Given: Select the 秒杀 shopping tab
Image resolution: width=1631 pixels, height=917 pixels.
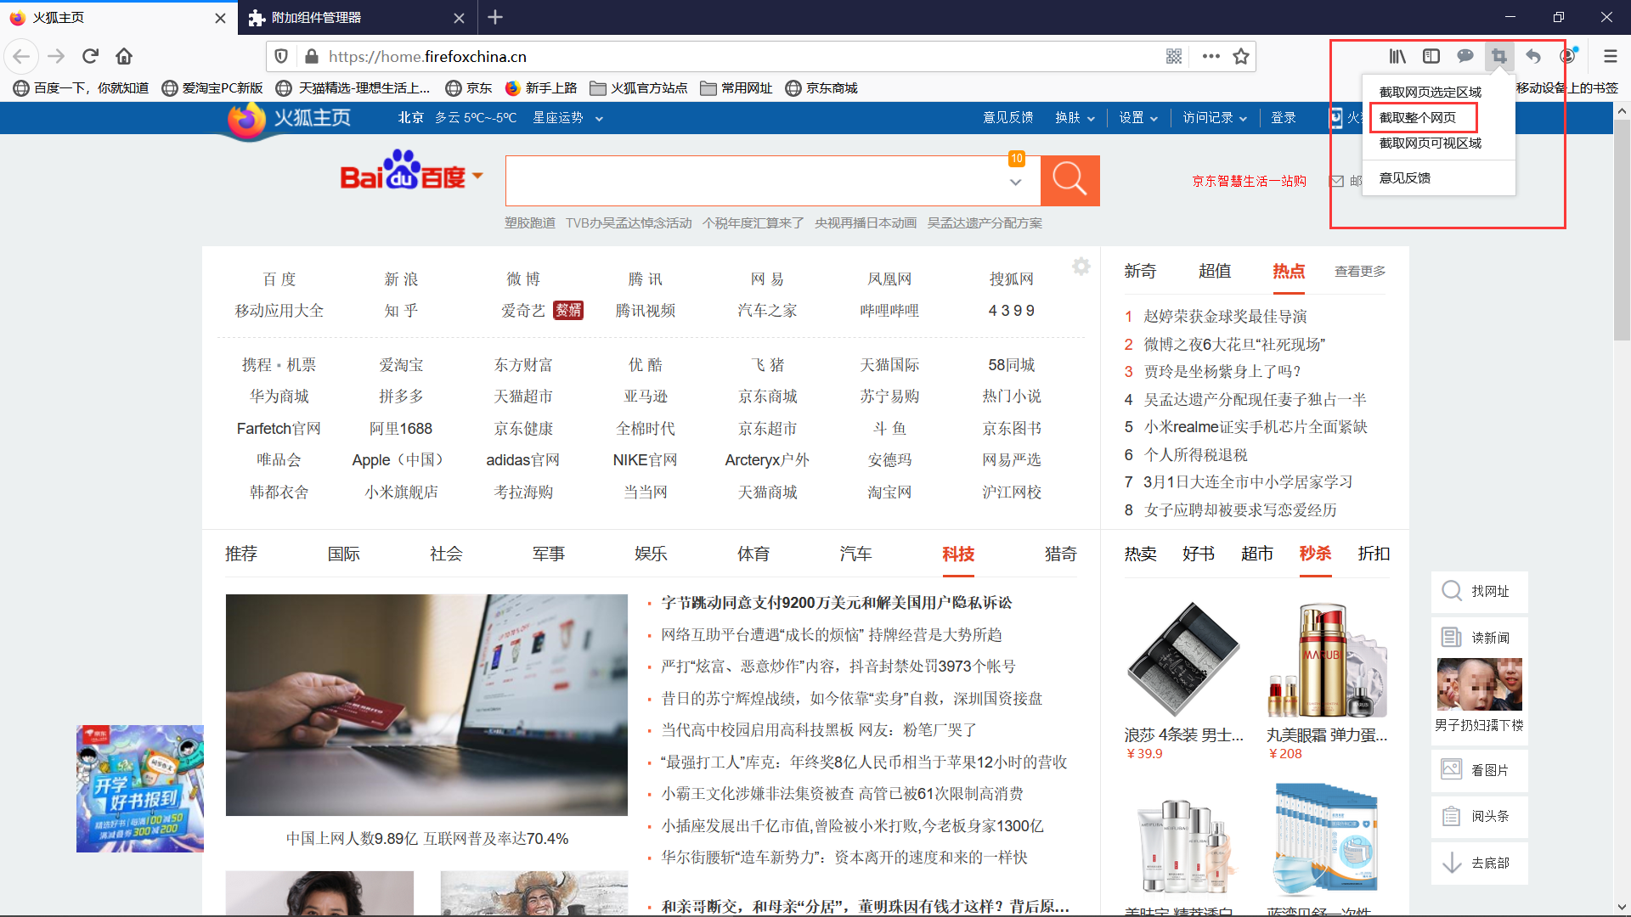Looking at the screenshot, I should coord(1315,554).
